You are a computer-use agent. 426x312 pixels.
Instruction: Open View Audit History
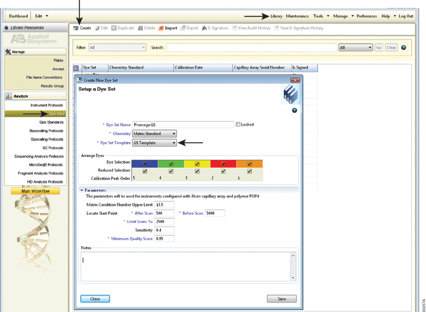(251, 28)
